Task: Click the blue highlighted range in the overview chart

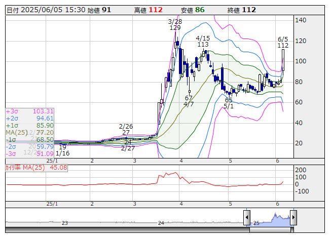Action: tap(270, 218)
